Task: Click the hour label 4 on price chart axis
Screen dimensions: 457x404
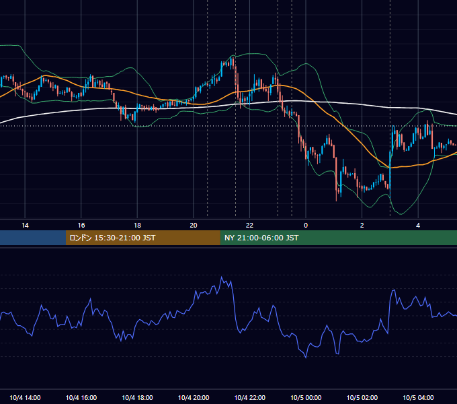Action: [x=418, y=226]
